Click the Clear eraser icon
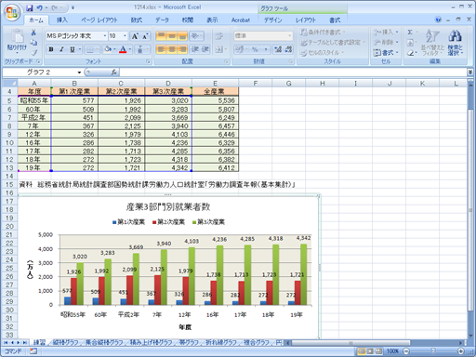This screenshot has width=476, height=357. pyautogui.click(x=410, y=53)
